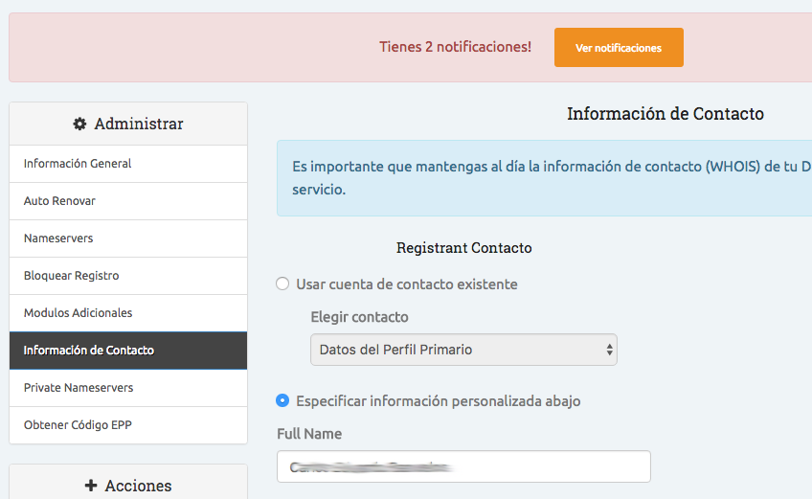Screen dimensions: 812x499
Task: Open the 'Datos del Perfil Primario' dropdown
Action: (463, 350)
